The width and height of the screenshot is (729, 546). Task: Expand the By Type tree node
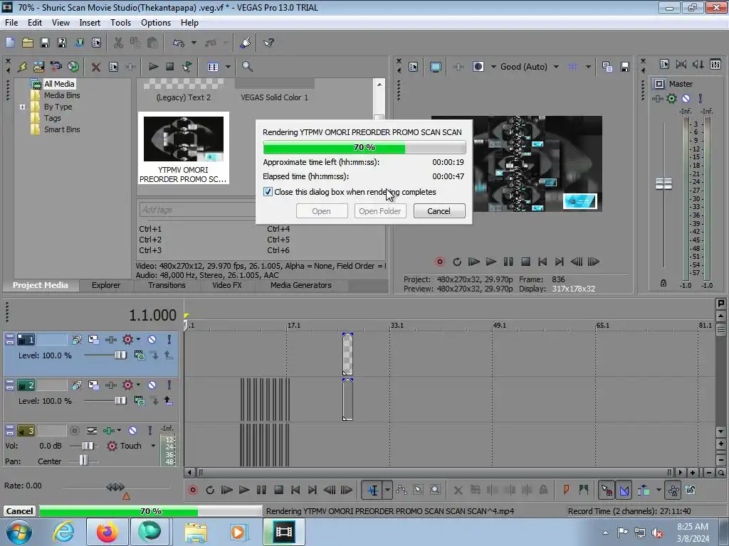point(22,107)
